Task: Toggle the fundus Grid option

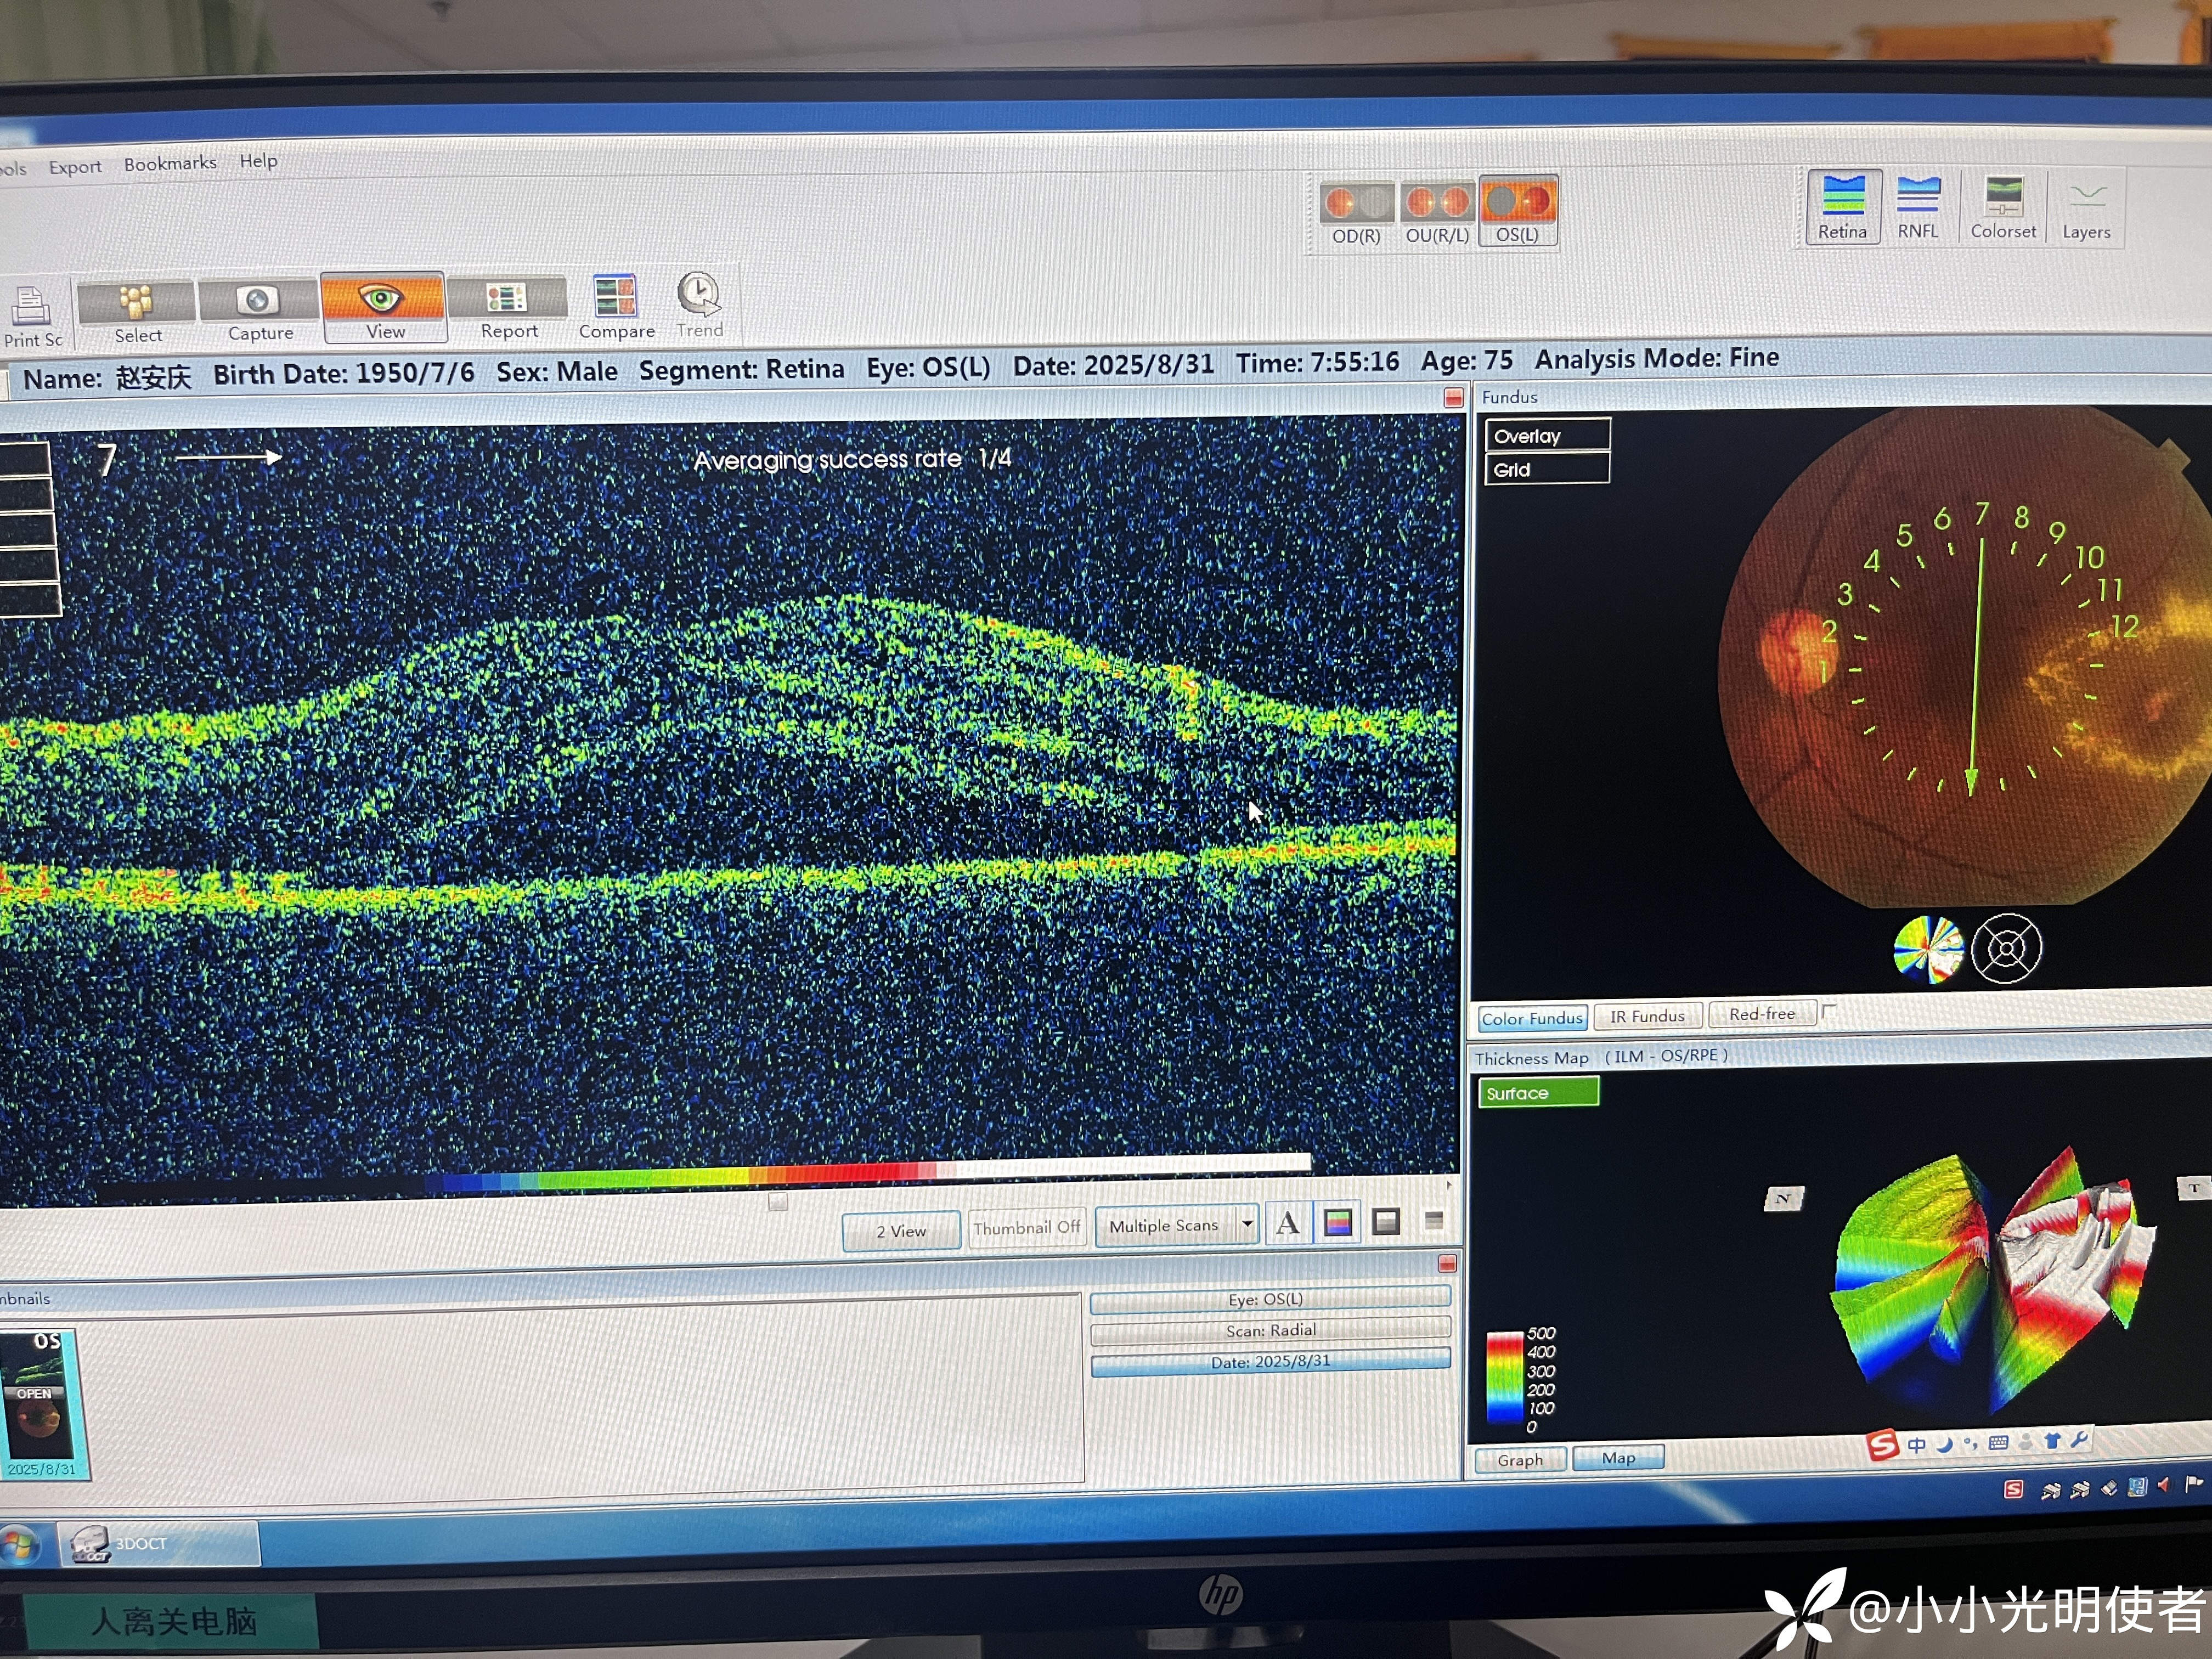Action: pos(1547,469)
